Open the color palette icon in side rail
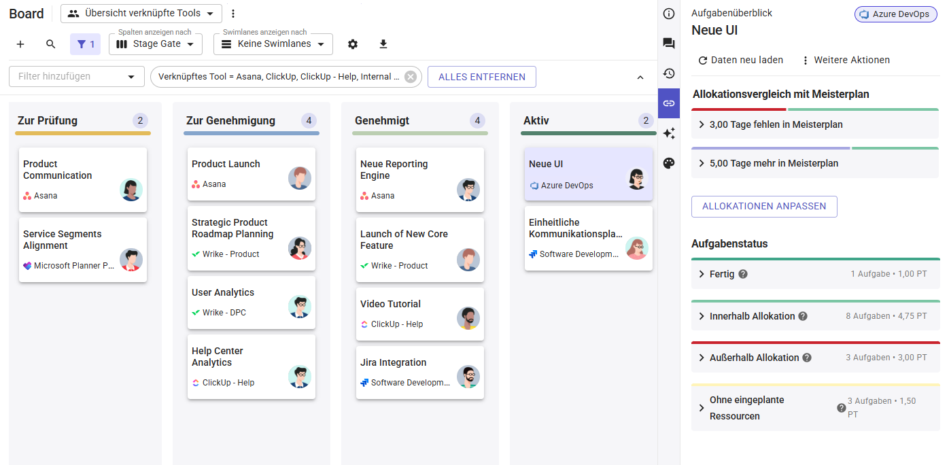This screenshot has height=465, width=949. coord(669,163)
